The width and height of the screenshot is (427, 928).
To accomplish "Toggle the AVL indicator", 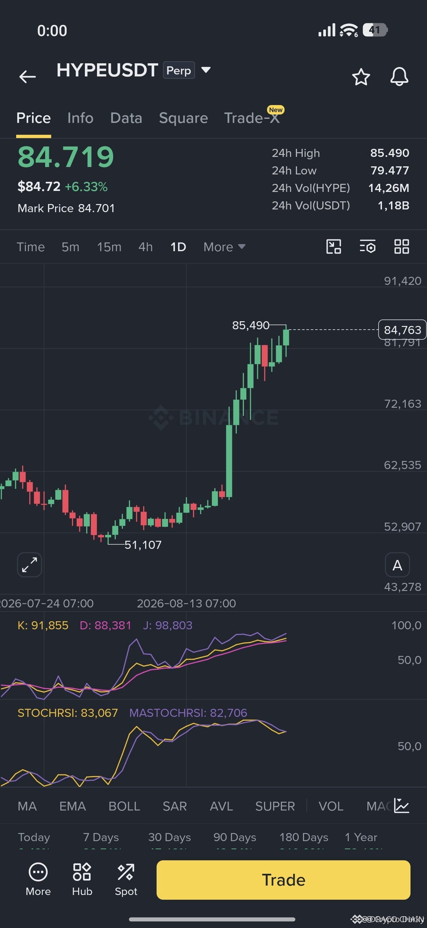I will coord(221,806).
